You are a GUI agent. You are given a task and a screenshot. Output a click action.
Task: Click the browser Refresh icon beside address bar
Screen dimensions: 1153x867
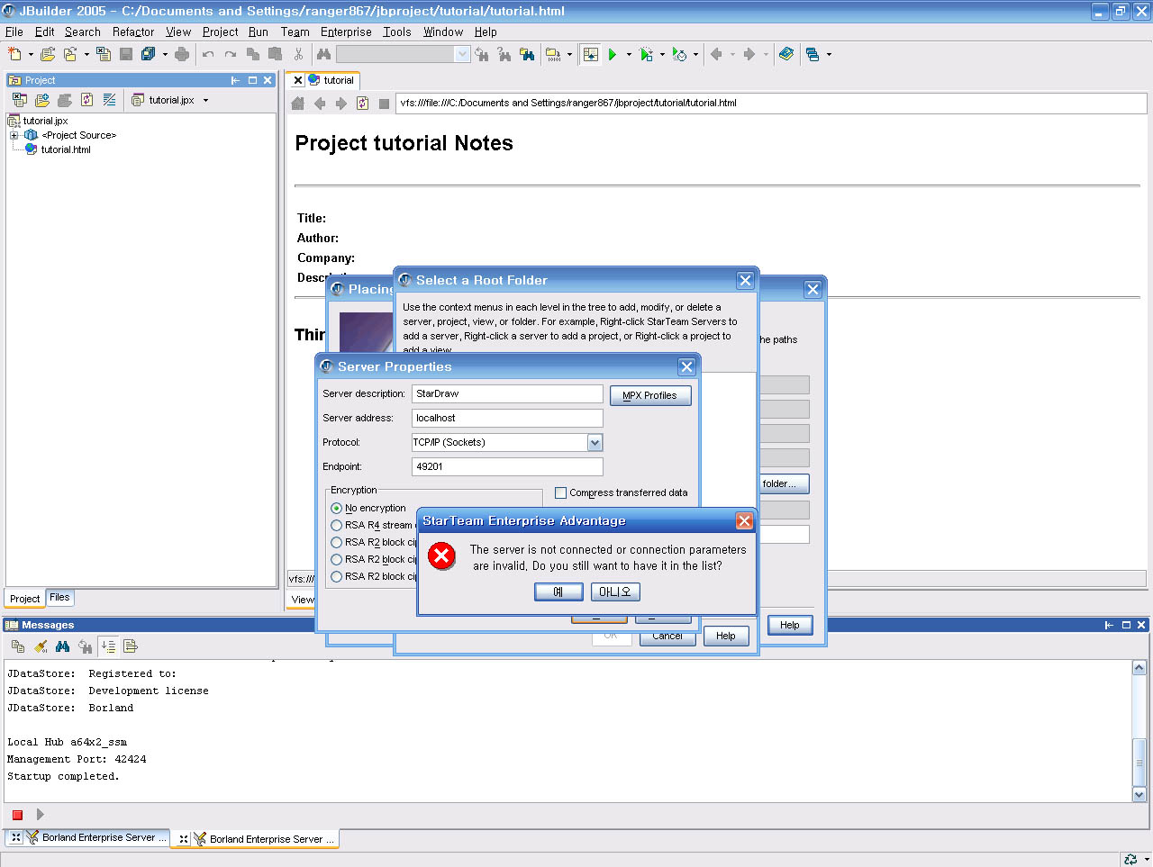click(x=363, y=104)
